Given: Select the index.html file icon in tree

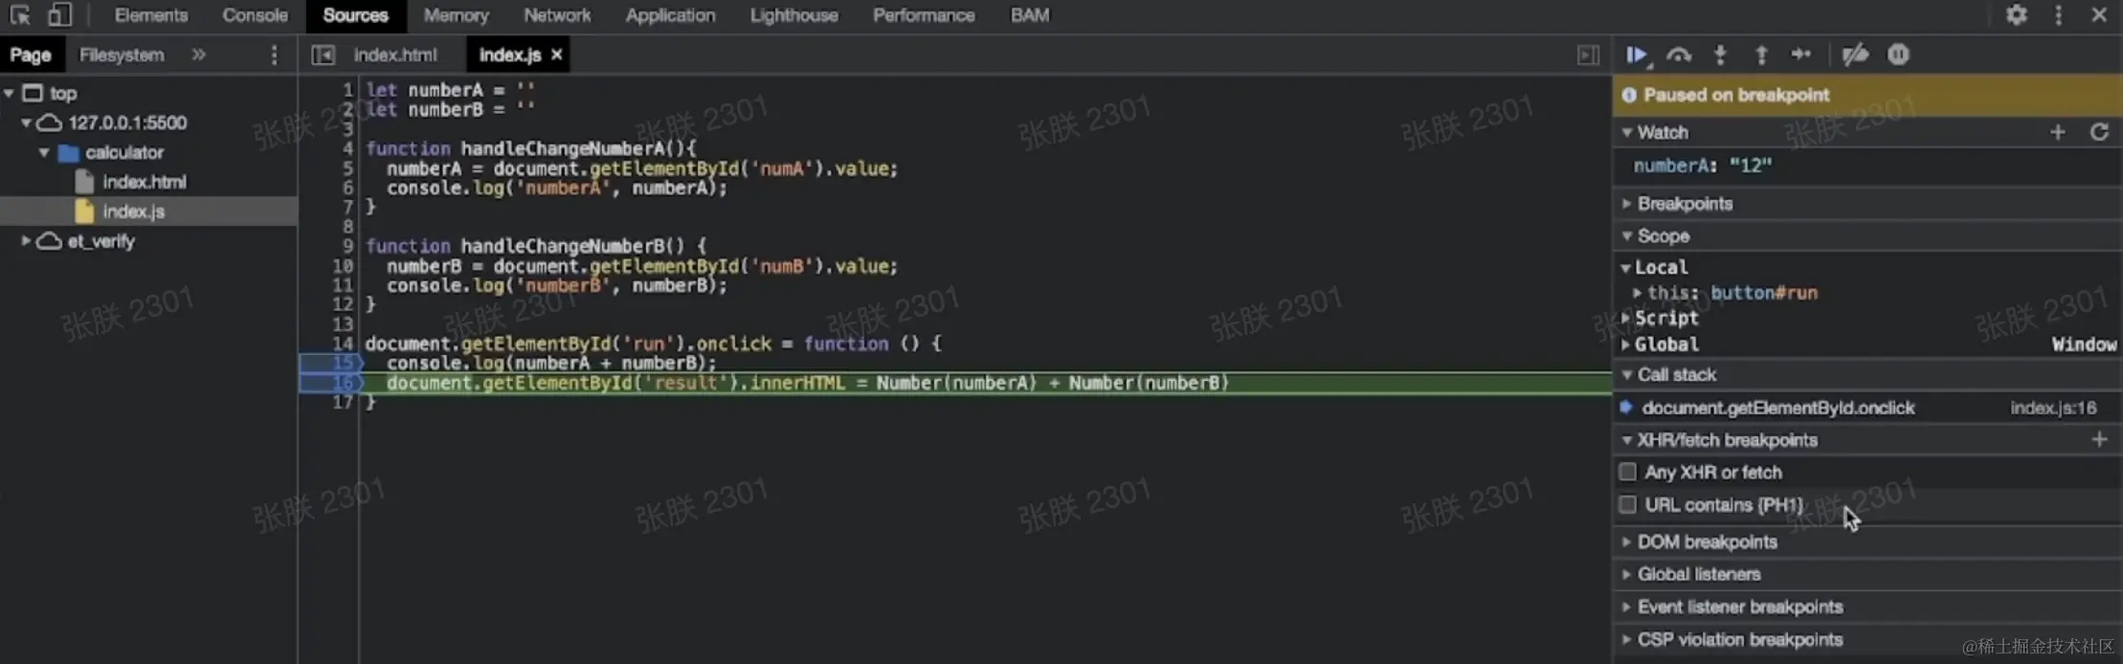Looking at the screenshot, I should pyautogui.click(x=84, y=182).
